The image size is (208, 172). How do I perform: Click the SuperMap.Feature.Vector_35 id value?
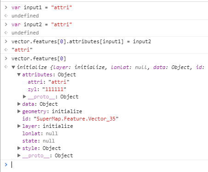click(76, 119)
